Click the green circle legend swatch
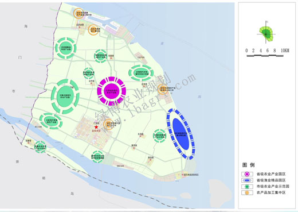 click(x=247, y=186)
